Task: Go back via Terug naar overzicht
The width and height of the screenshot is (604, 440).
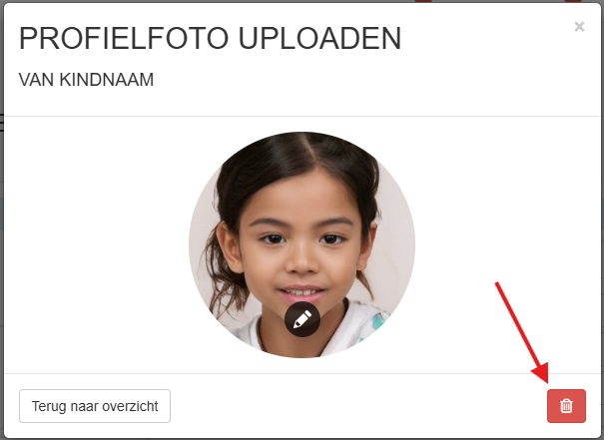Action: pos(95,406)
